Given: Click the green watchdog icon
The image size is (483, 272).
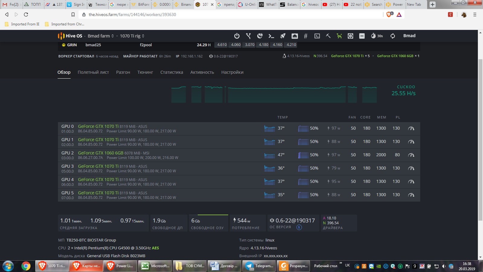Looking at the screenshot, I should click(339, 36).
